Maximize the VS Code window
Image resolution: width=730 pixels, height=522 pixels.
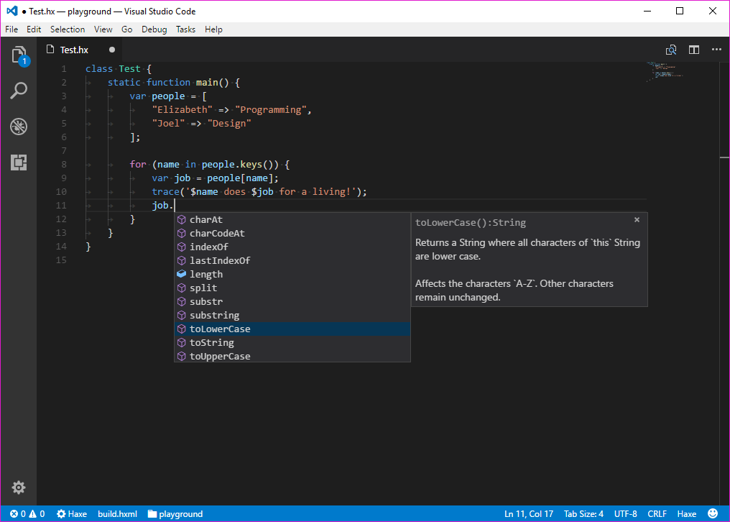680,11
